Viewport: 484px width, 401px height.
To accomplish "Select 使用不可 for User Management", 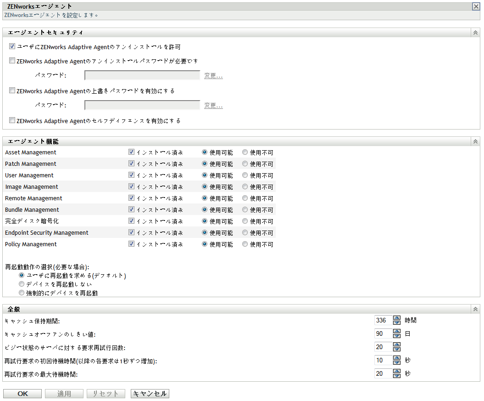I will (x=245, y=175).
